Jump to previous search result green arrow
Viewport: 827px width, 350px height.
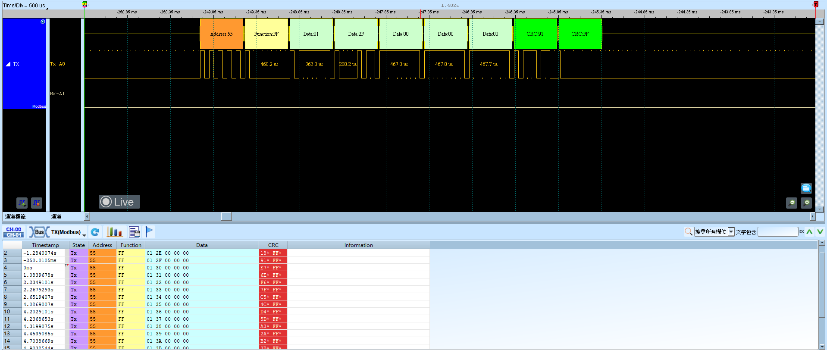[810, 232]
